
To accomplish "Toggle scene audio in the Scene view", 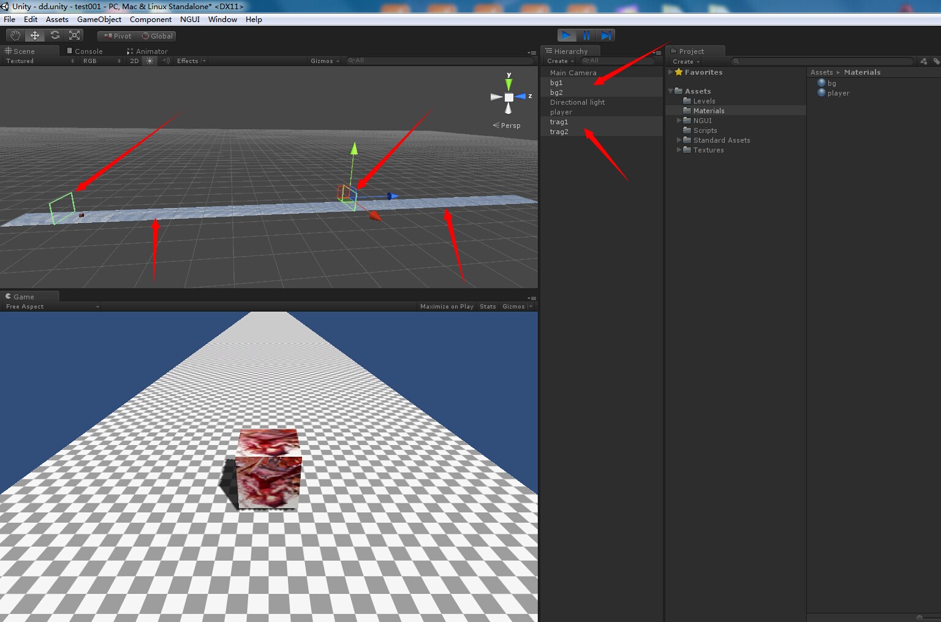I will [165, 61].
